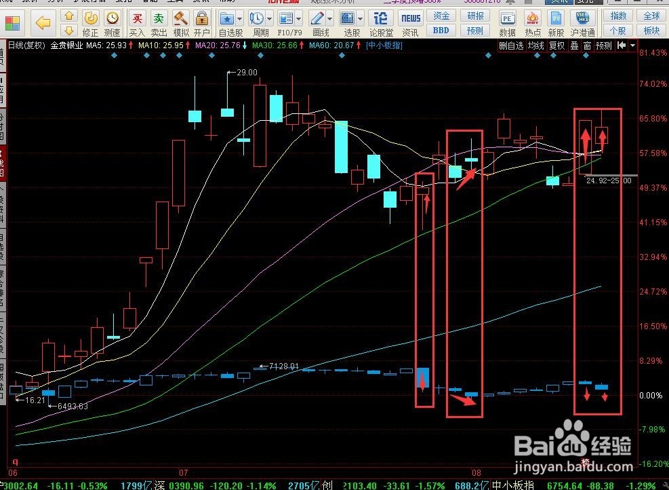
Task: Open 数据 PE data icon
Action: (x=507, y=24)
